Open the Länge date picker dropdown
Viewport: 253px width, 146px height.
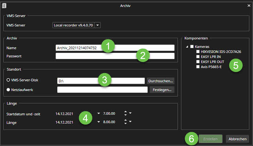point(98,122)
